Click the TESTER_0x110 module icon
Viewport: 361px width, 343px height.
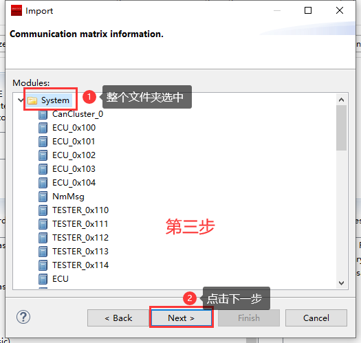(43, 210)
